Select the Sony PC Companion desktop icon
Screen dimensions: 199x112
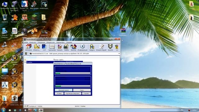pyautogui.click(x=5, y=33)
